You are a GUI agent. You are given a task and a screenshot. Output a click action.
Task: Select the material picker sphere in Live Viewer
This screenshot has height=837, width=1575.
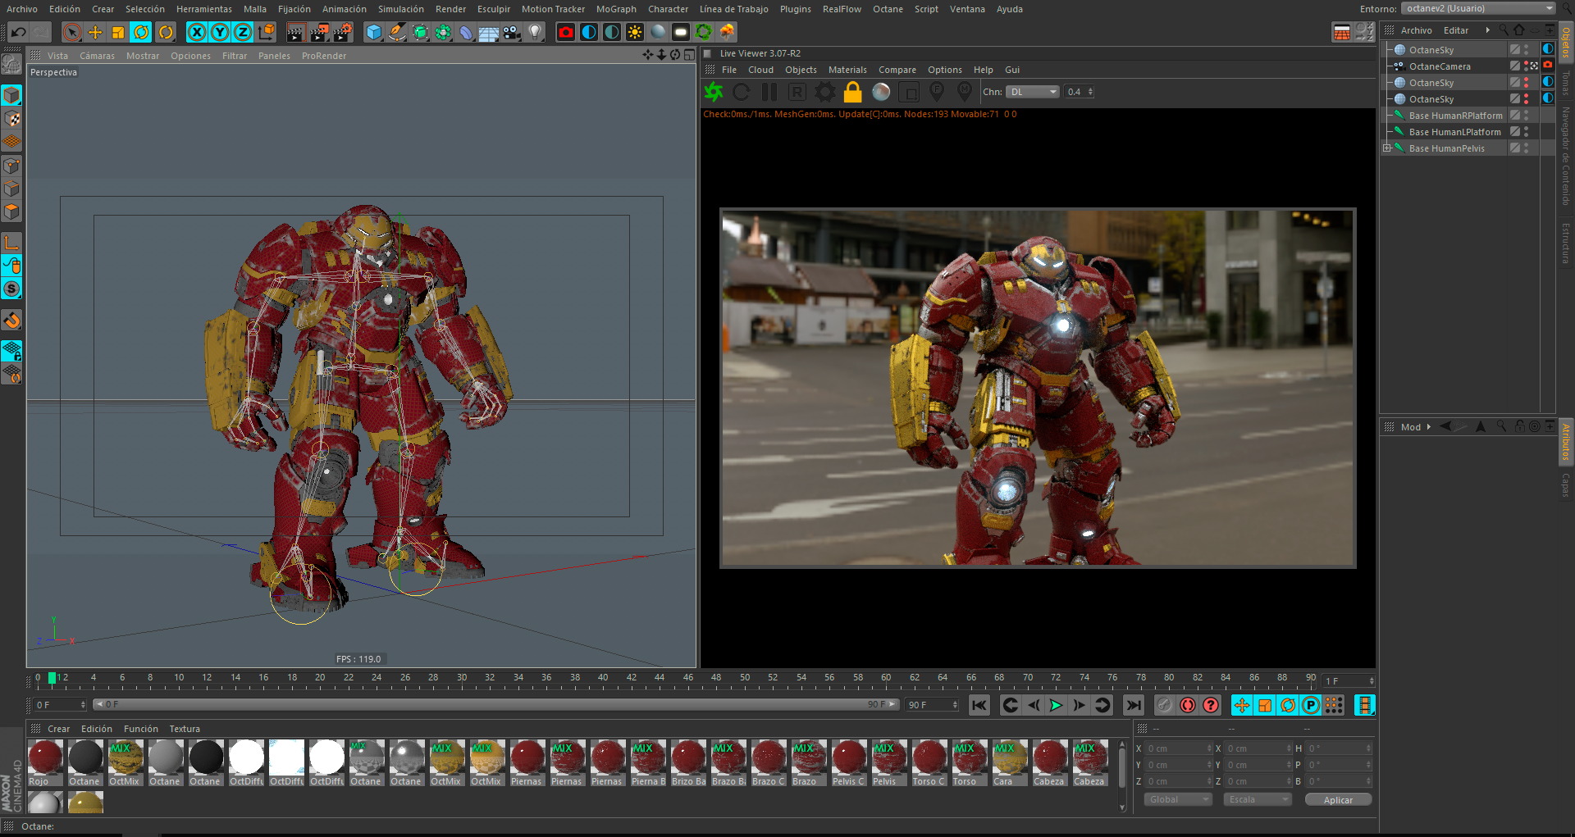click(880, 92)
